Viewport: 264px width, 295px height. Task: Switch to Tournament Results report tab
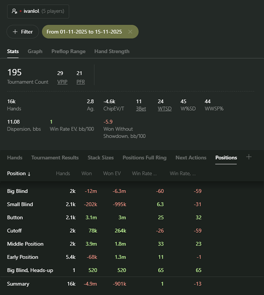pos(55,158)
